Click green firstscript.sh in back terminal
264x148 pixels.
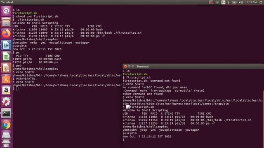[x=25, y=13]
